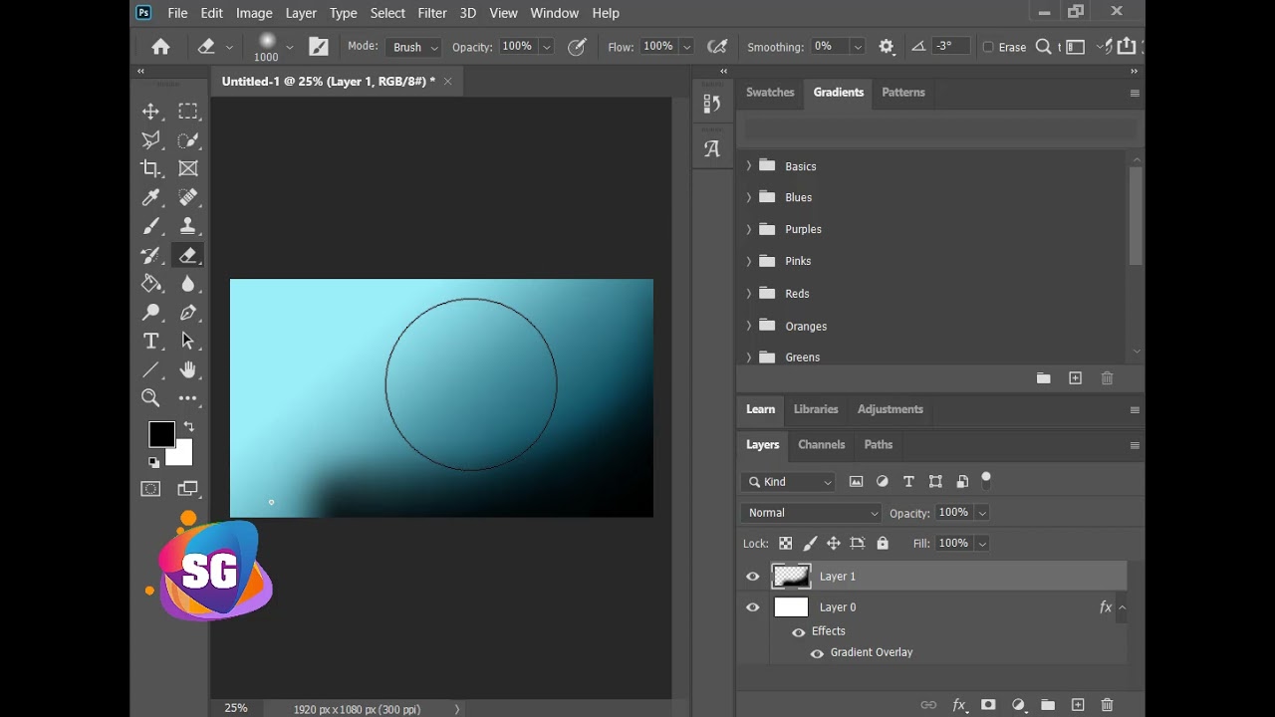
Task: Switch to the Adjustments tab
Action: (x=891, y=409)
